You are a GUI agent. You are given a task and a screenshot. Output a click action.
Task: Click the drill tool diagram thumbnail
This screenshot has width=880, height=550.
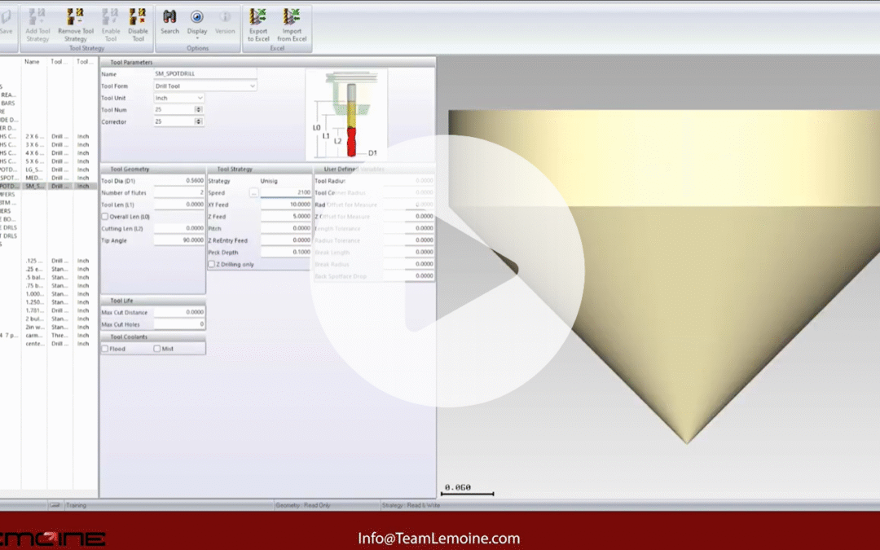point(346,115)
